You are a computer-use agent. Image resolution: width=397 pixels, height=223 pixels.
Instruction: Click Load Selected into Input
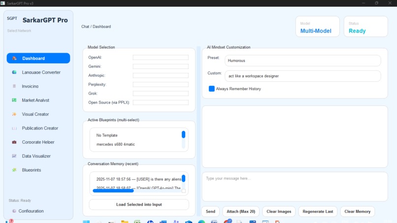[x=139, y=204]
